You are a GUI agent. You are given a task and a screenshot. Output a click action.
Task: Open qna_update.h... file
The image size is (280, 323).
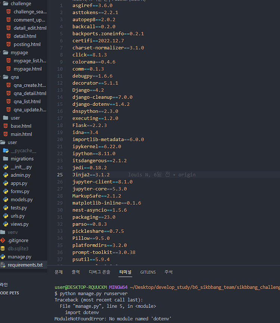pos(30,110)
